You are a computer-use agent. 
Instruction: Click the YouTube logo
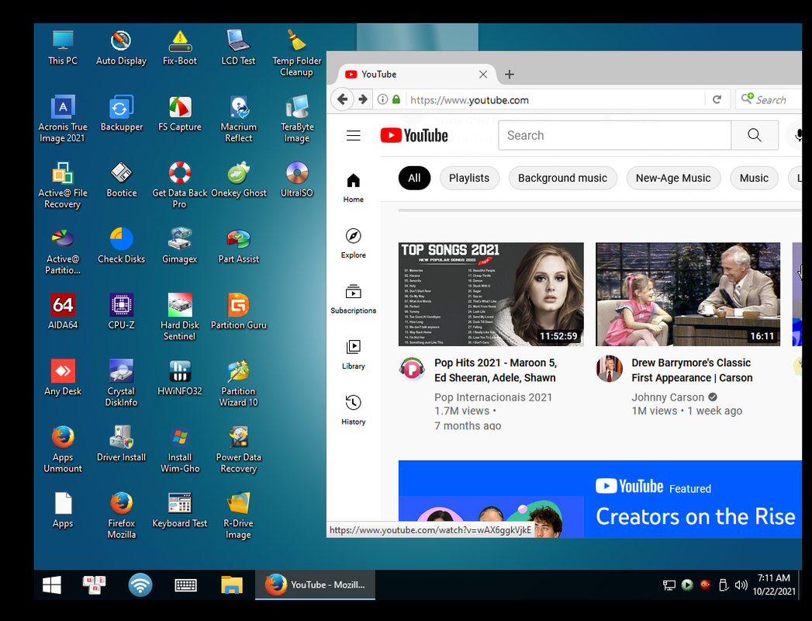coord(414,136)
